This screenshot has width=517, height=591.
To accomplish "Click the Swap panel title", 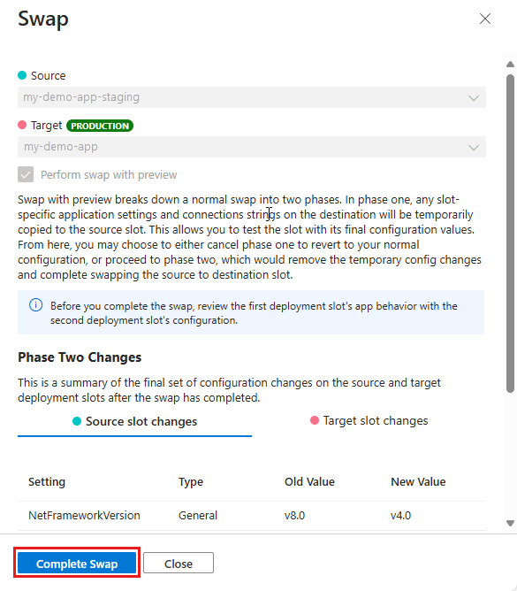I will pos(43,19).
